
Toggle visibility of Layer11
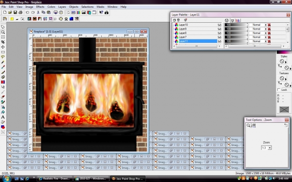219,41
